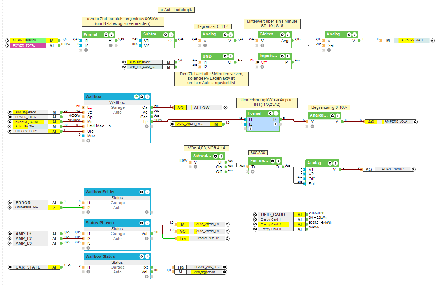This screenshot has height=285, width=445.
Task: Show info of Analog block with Set input
Action: coord(355,35)
